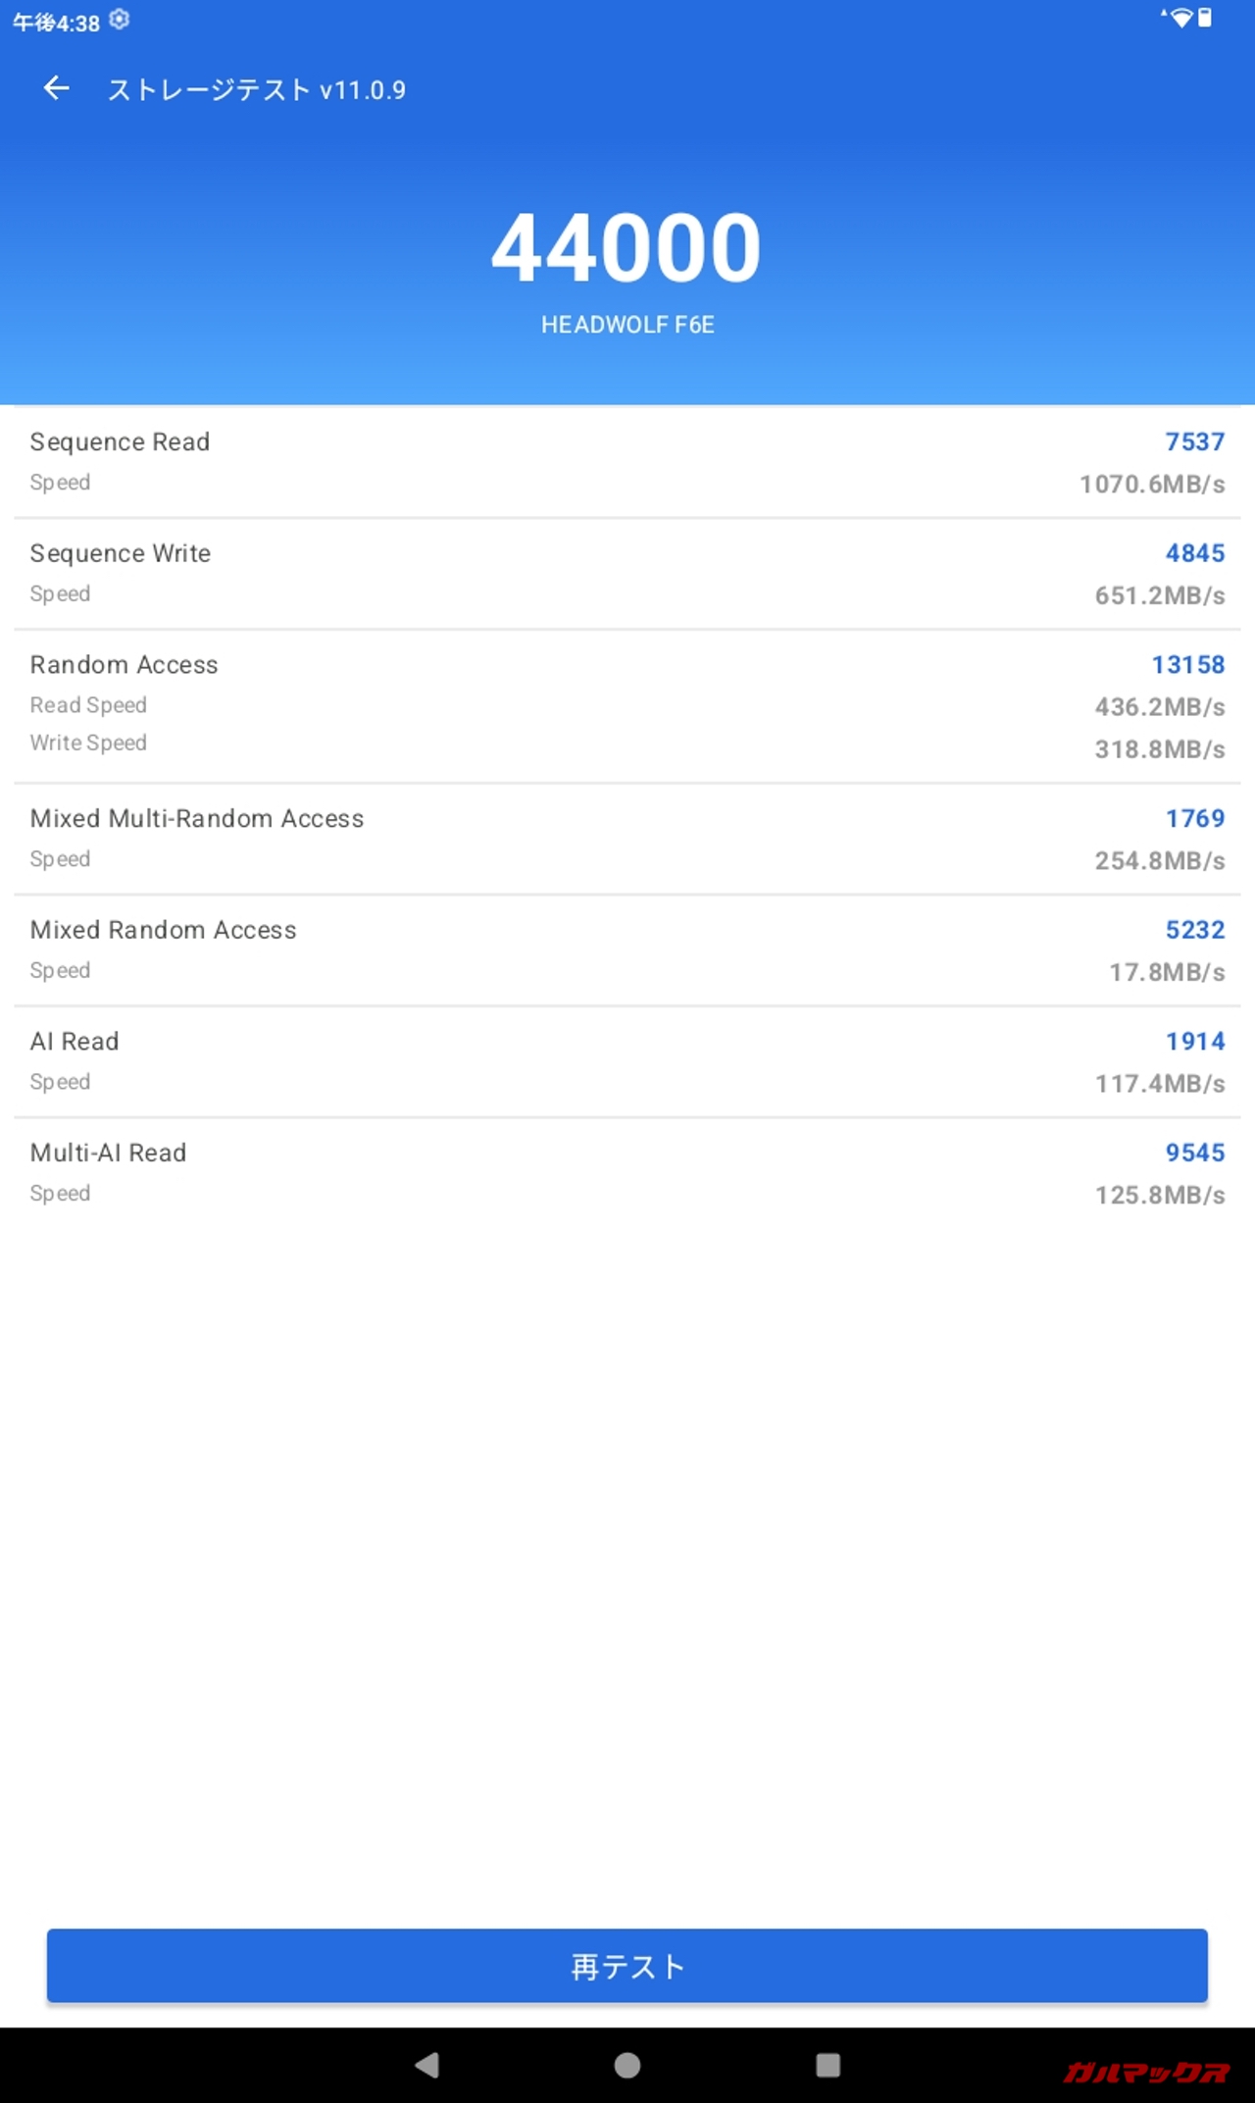Tap the 44000 total storage score
Viewport: 1255px width, 2103px height.
627,248
